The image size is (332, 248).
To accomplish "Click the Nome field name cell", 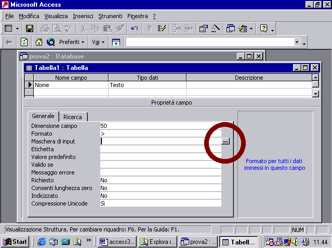I will pyautogui.click(x=71, y=85).
